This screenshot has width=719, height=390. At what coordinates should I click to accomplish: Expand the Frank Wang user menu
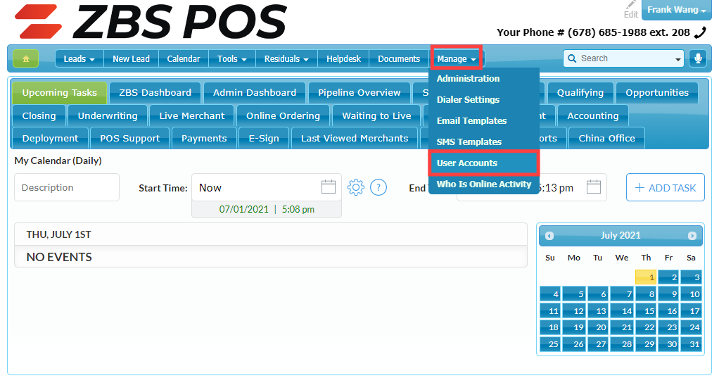click(x=676, y=10)
